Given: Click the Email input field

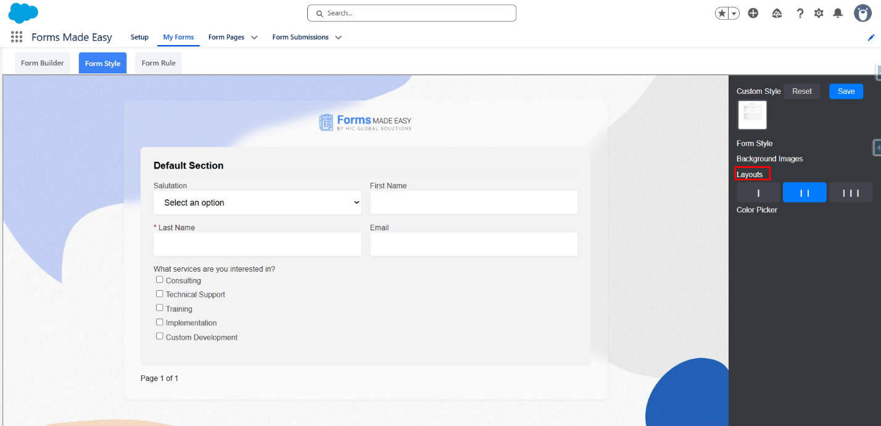Looking at the screenshot, I should (474, 244).
